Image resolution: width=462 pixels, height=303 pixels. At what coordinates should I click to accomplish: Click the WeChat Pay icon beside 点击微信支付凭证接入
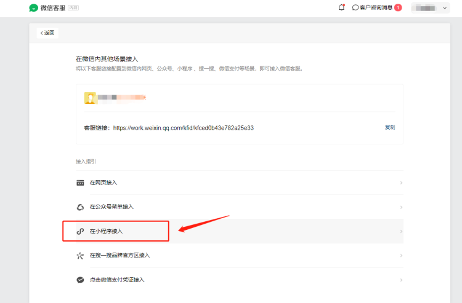coord(80,280)
